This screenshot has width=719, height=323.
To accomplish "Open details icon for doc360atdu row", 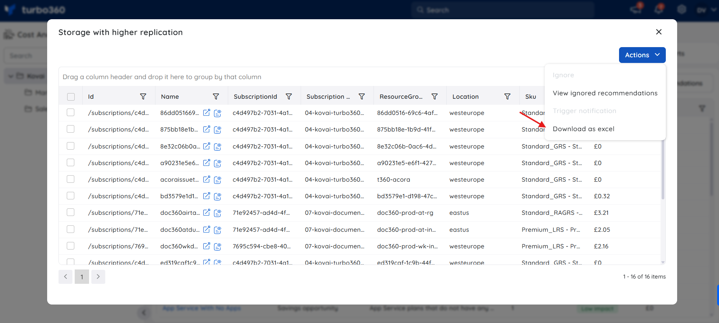I will tap(218, 230).
